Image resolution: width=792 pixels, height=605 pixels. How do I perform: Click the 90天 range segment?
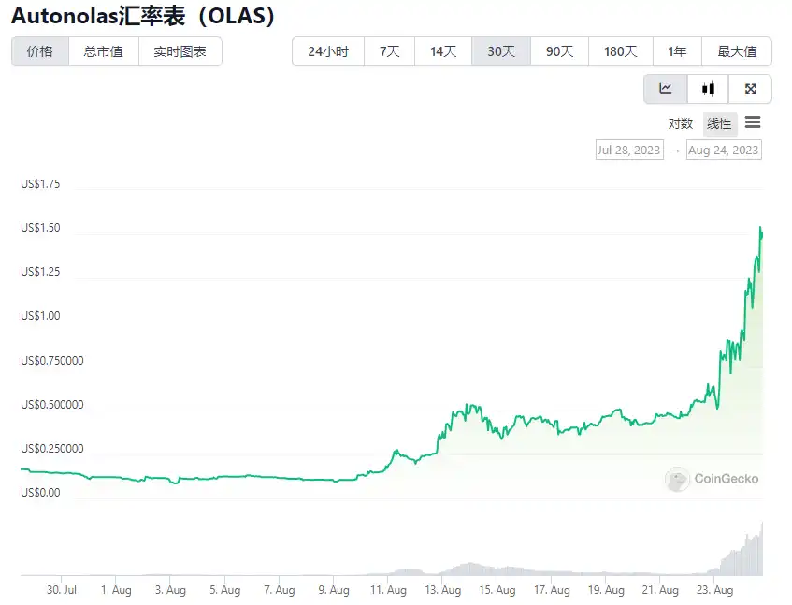(x=559, y=51)
